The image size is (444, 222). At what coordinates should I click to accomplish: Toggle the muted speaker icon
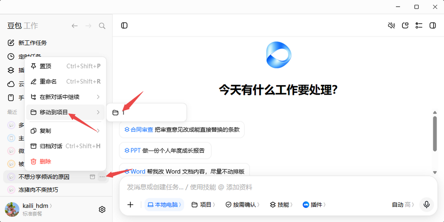click(x=391, y=26)
